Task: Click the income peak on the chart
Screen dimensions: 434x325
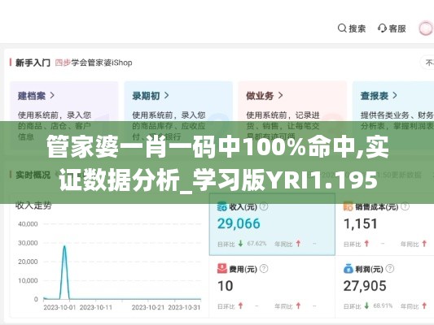Action: (64, 246)
